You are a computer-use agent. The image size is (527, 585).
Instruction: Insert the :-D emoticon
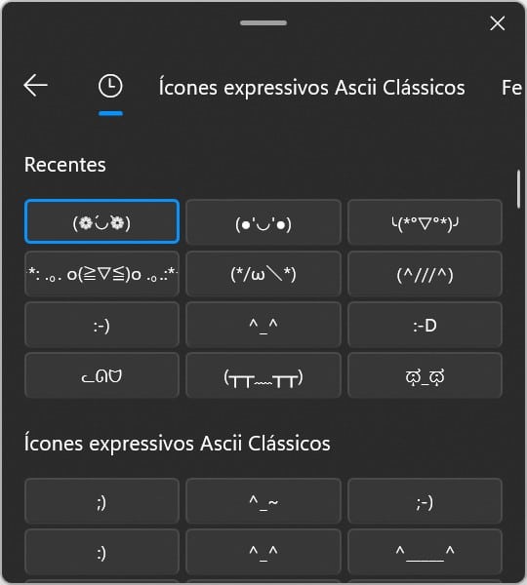[x=425, y=325]
